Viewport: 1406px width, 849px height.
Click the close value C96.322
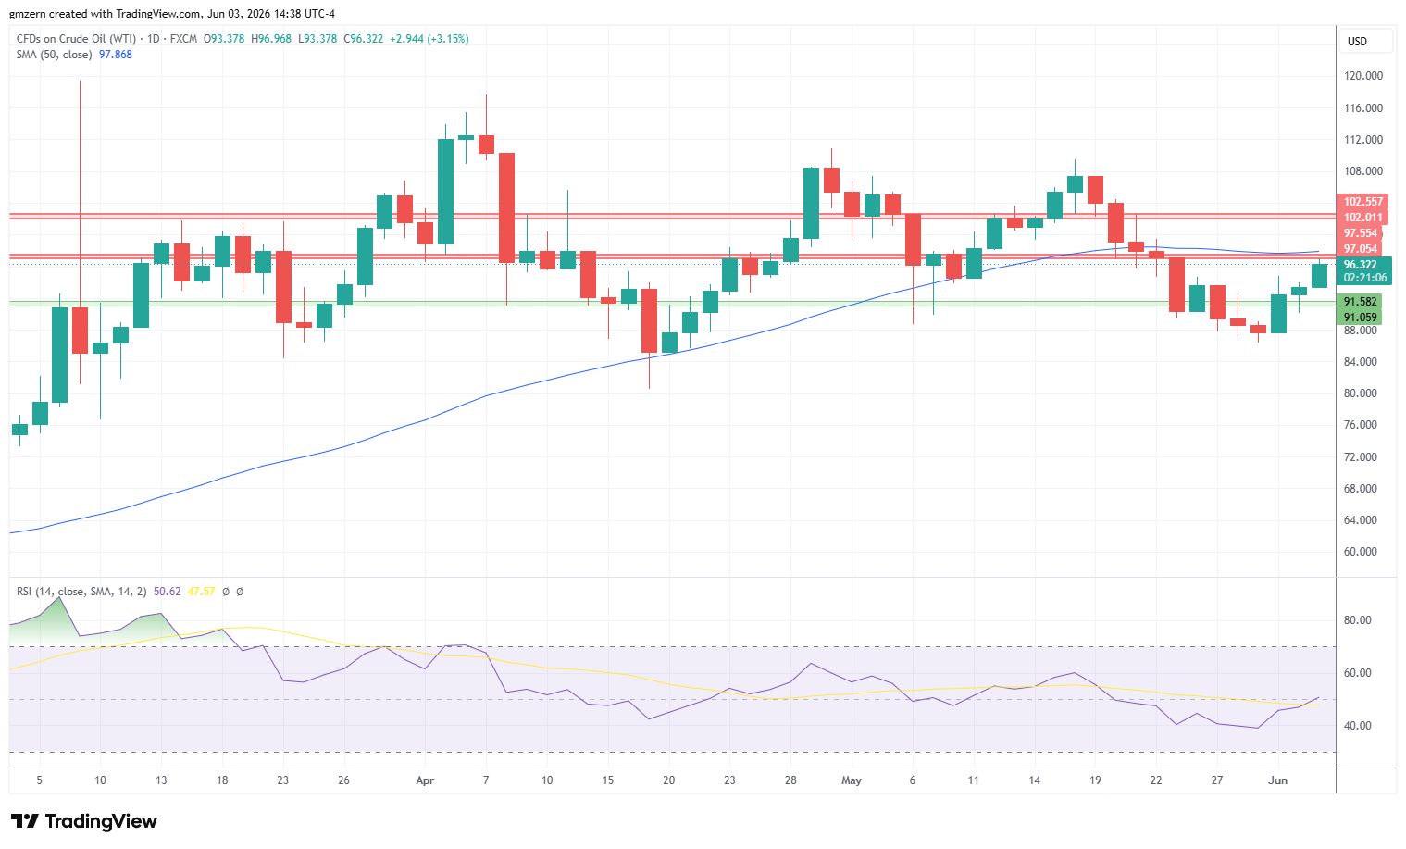[363, 39]
